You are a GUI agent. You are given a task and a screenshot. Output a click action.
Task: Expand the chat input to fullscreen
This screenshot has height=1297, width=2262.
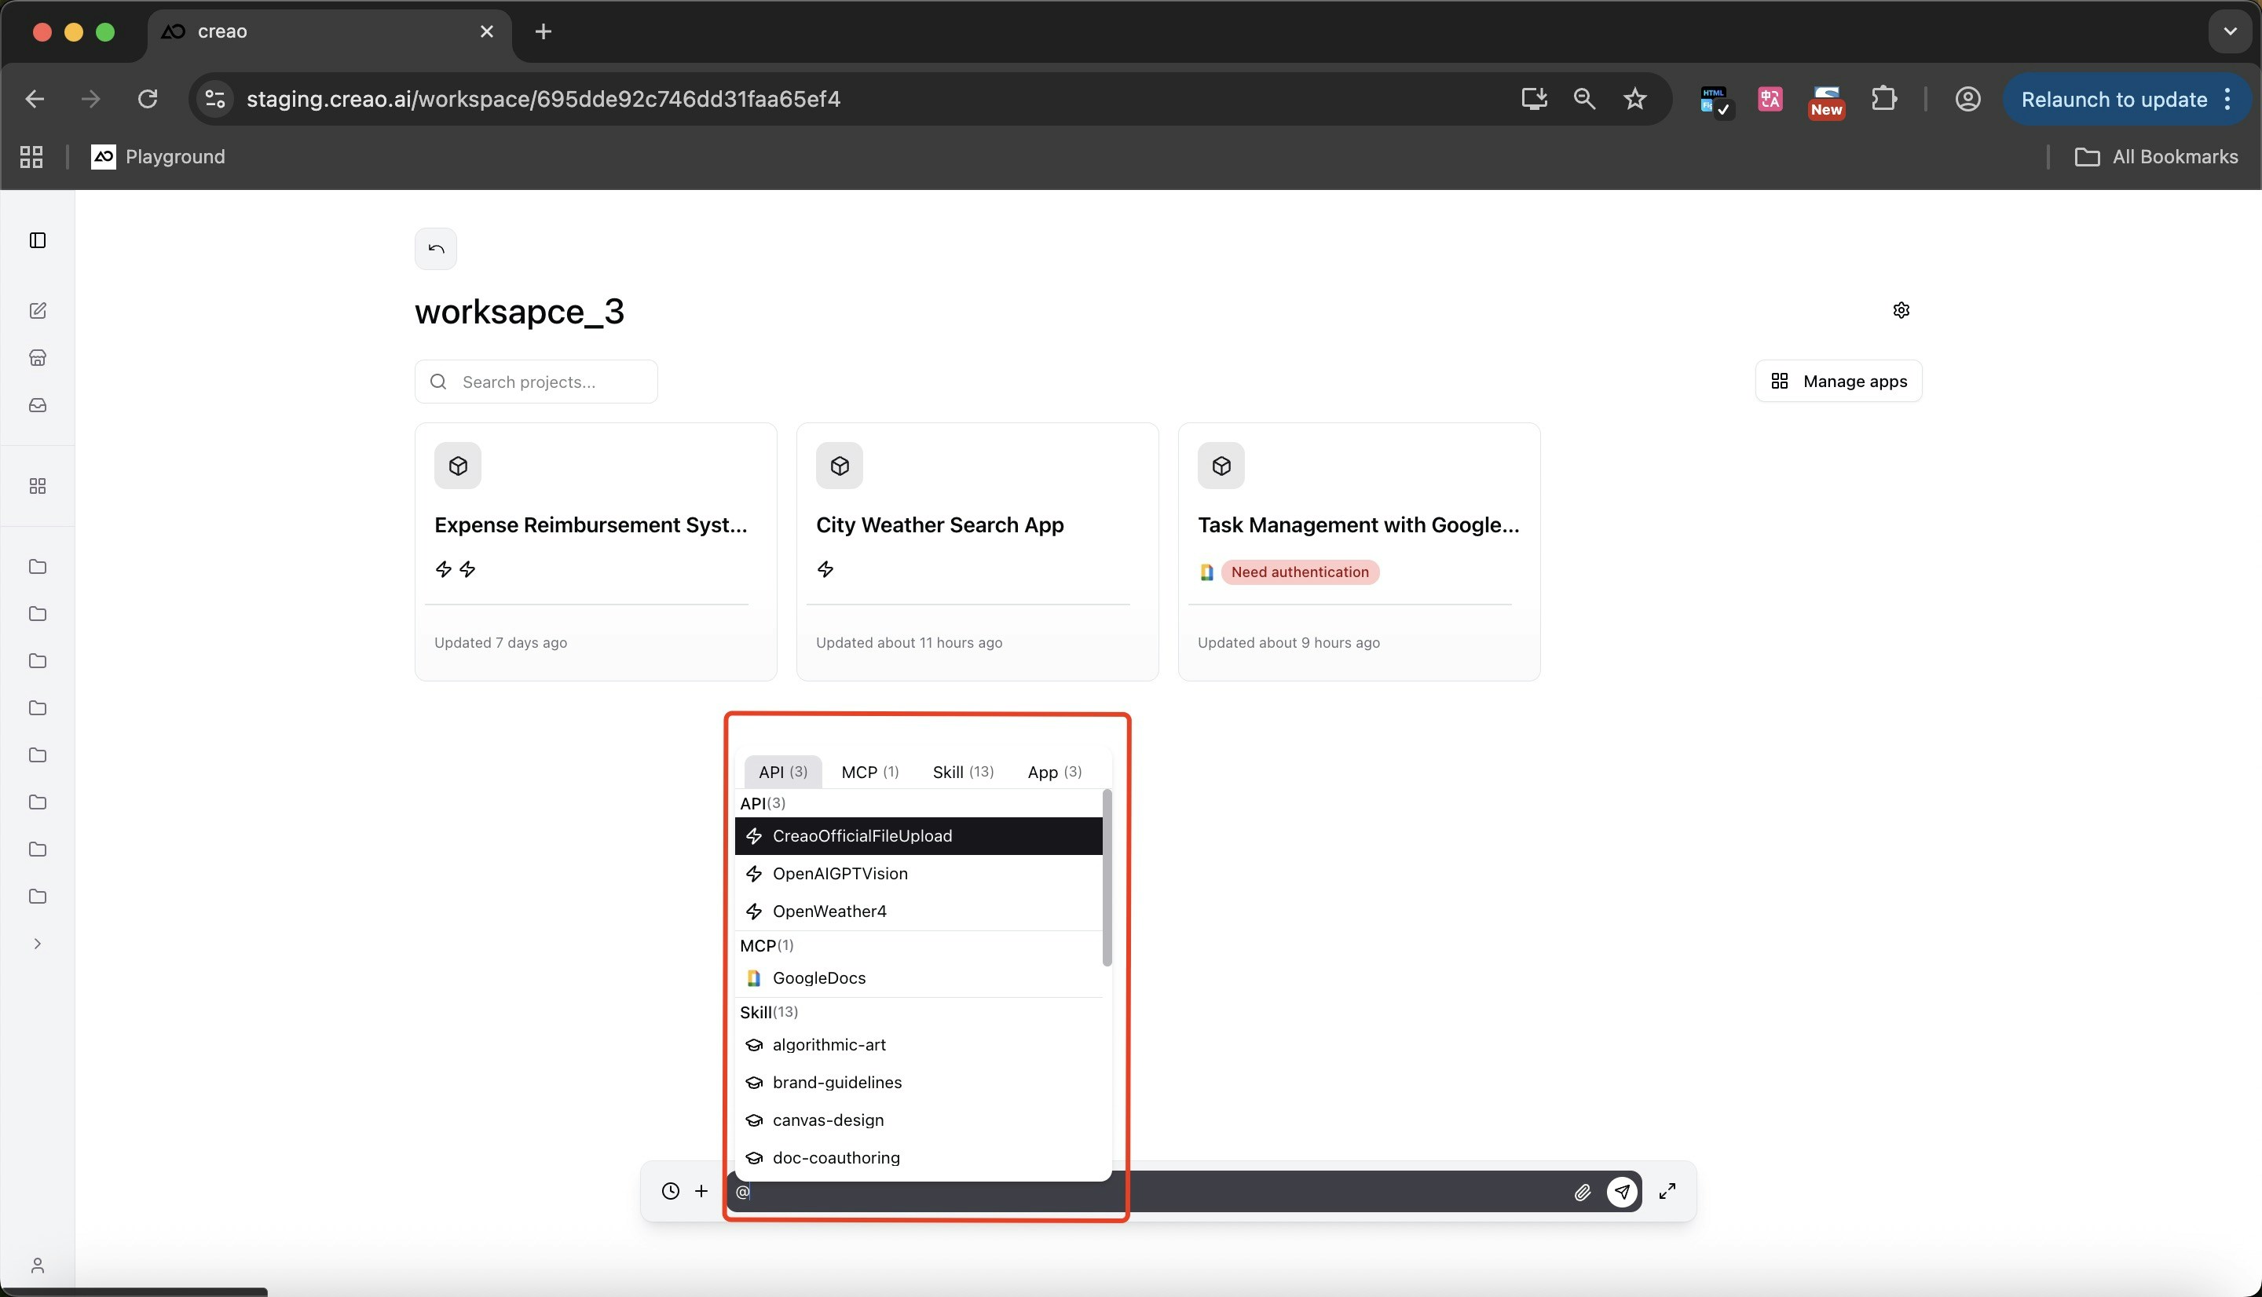click(x=1667, y=1191)
